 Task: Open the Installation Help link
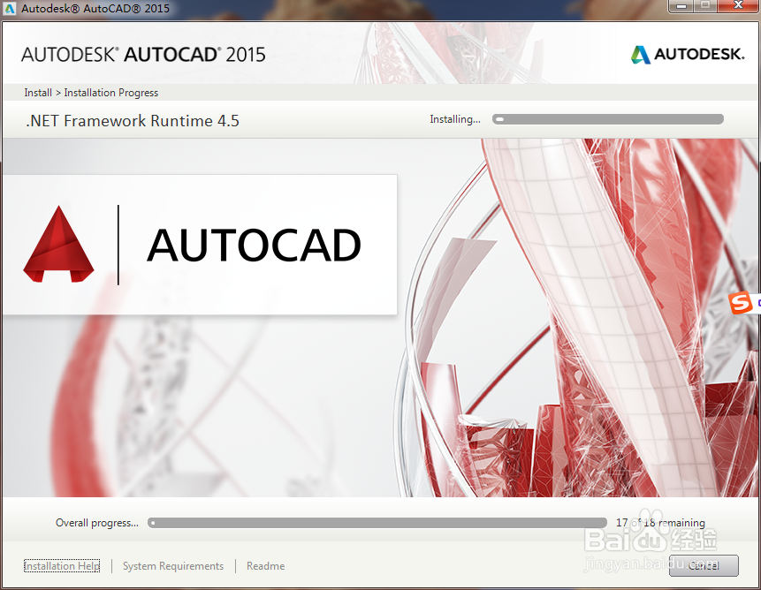pyautogui.click(x=61, y=565)
